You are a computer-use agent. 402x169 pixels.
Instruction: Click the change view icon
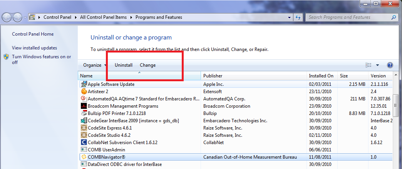tap(368, 65)
